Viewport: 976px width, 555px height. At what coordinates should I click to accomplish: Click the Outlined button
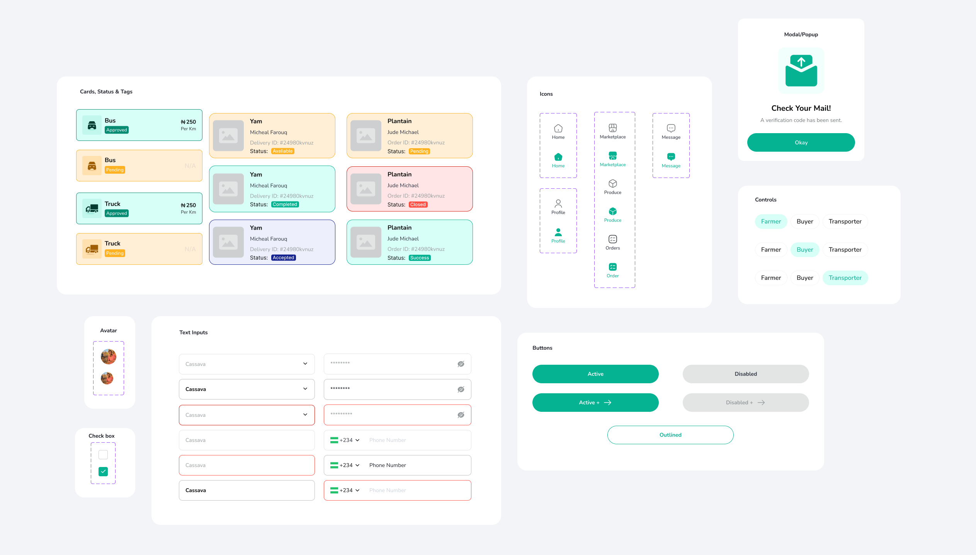click(670, 435)
